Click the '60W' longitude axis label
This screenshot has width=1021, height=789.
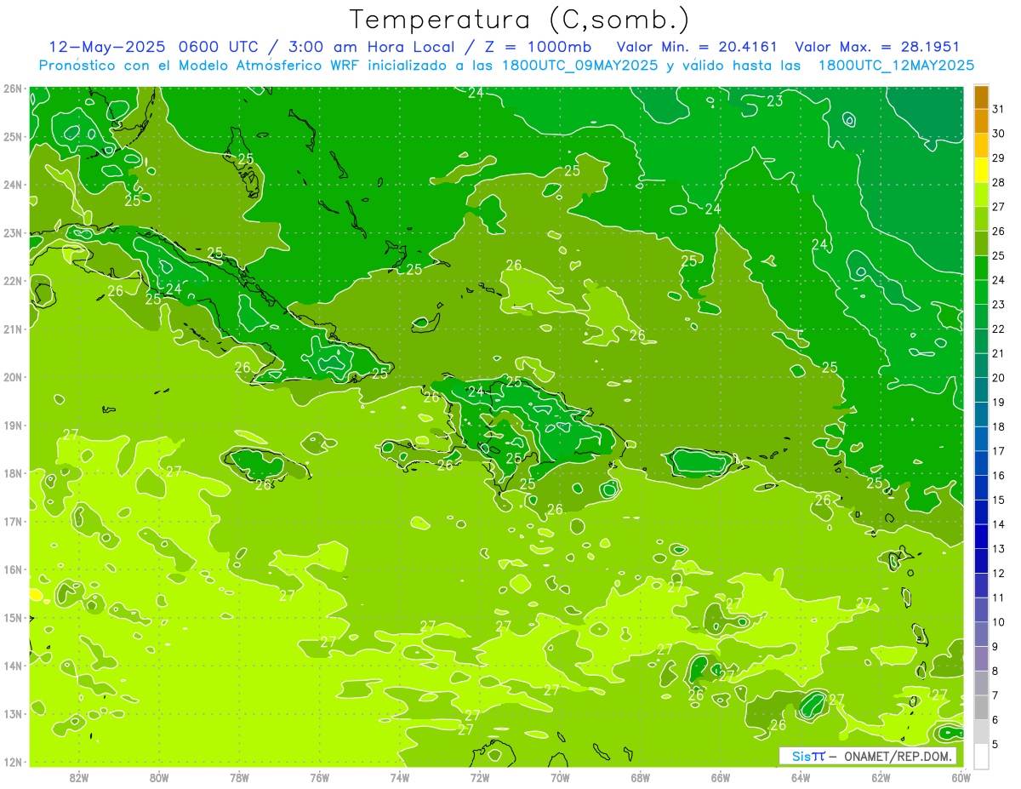tap(961, 777)
